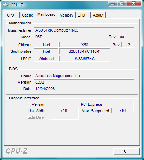Click the greyed-out Side Band label
Viewport: 144px width, 160px height.
(x=36, y=117)
